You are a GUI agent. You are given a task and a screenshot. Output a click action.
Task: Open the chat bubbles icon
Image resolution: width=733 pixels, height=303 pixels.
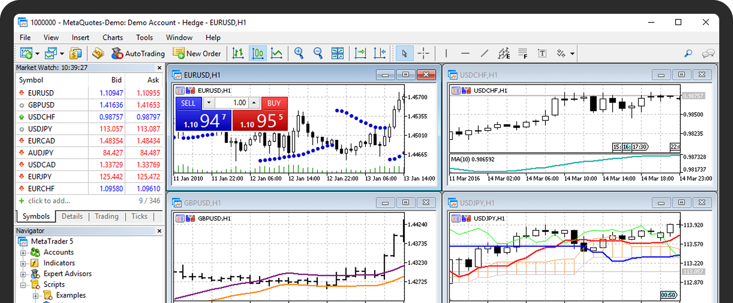click(708, 53)
